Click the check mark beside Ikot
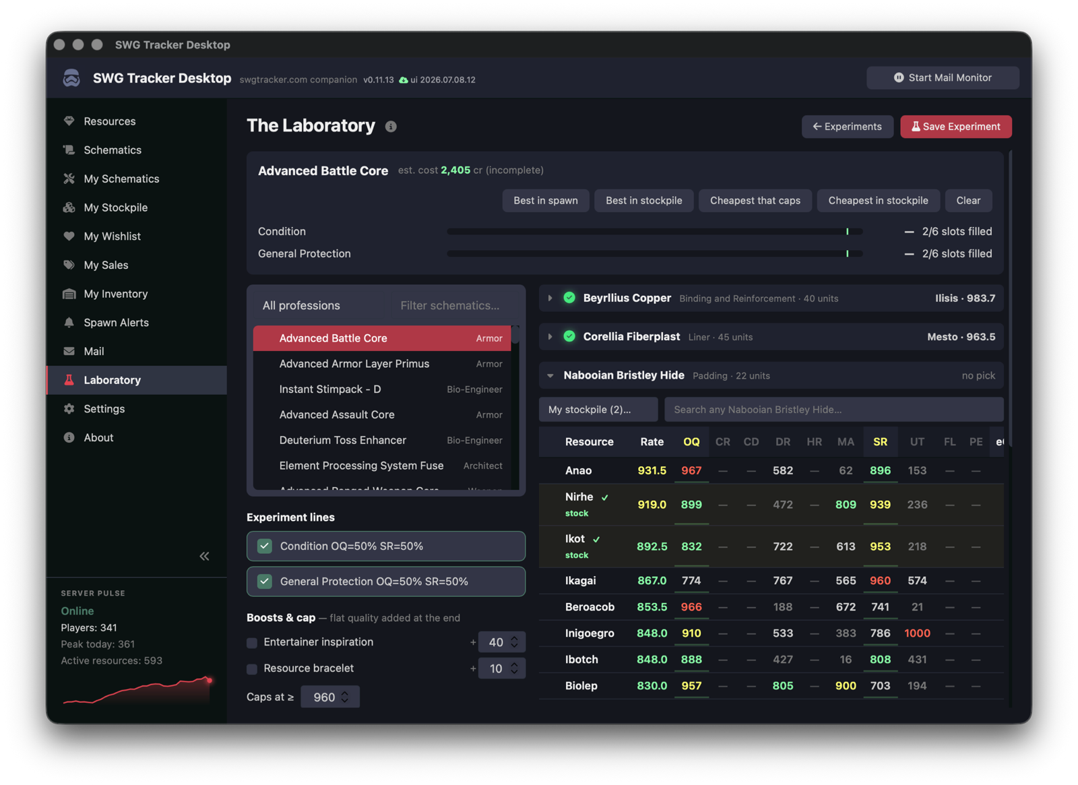Viewport: 1078px width, 785px height. pos(596,539)
